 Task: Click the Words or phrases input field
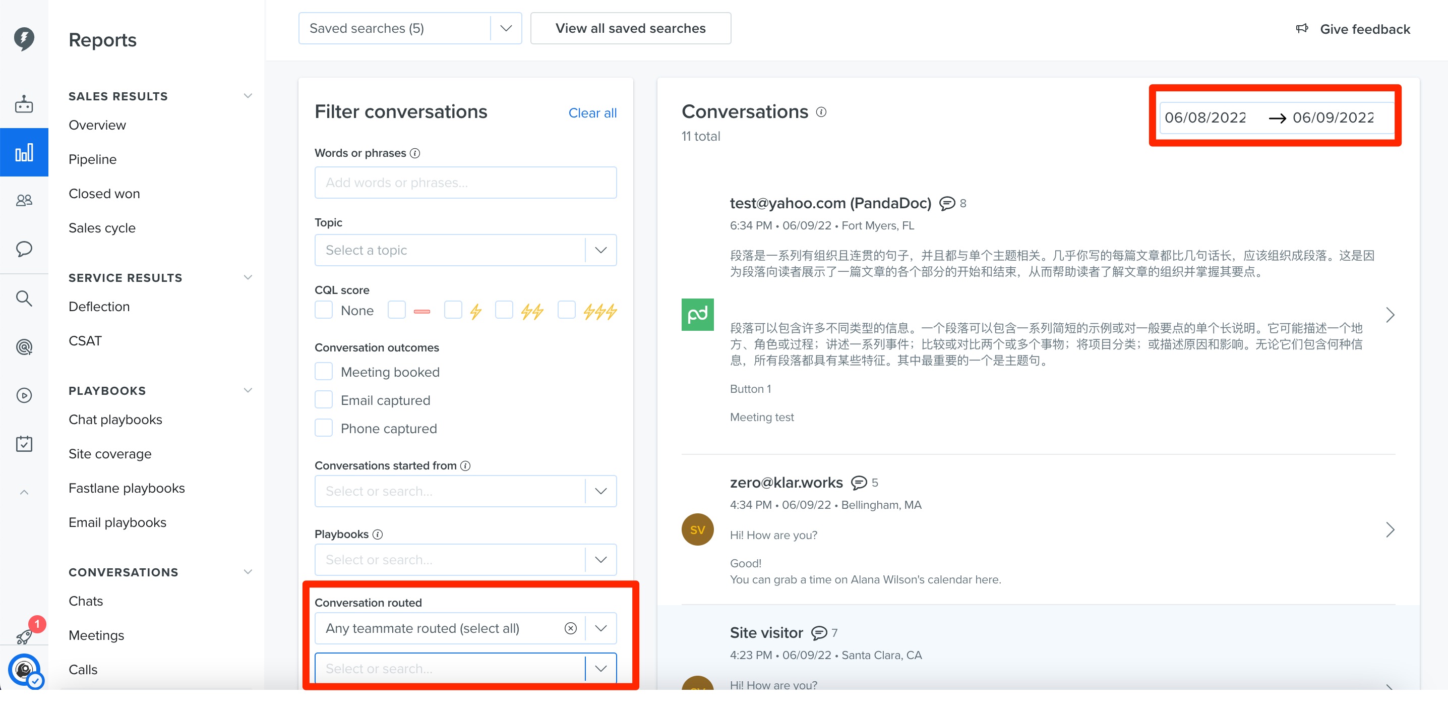tap(465, 182)
